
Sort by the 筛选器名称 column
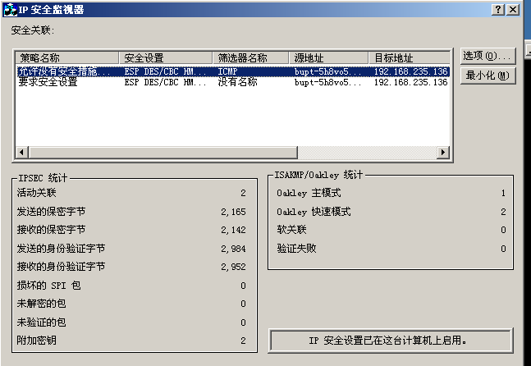pyautogui.click(x=251, y=58)
